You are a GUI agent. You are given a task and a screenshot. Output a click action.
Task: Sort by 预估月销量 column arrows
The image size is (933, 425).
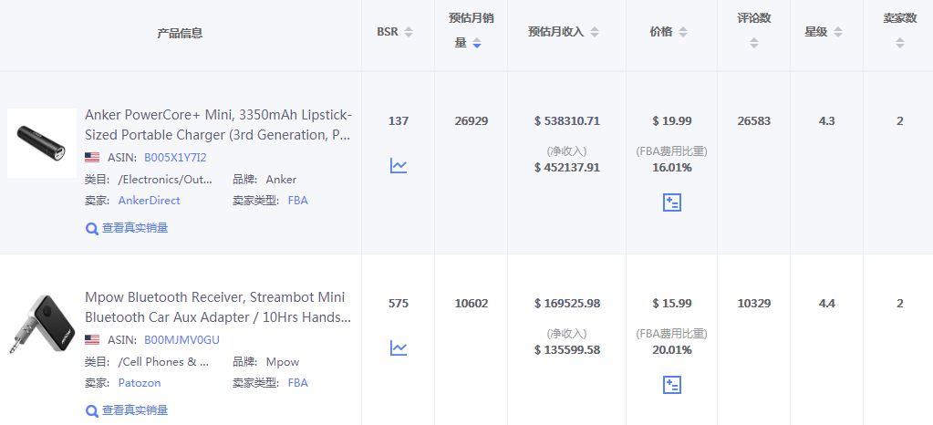click(x=476, y=43)
